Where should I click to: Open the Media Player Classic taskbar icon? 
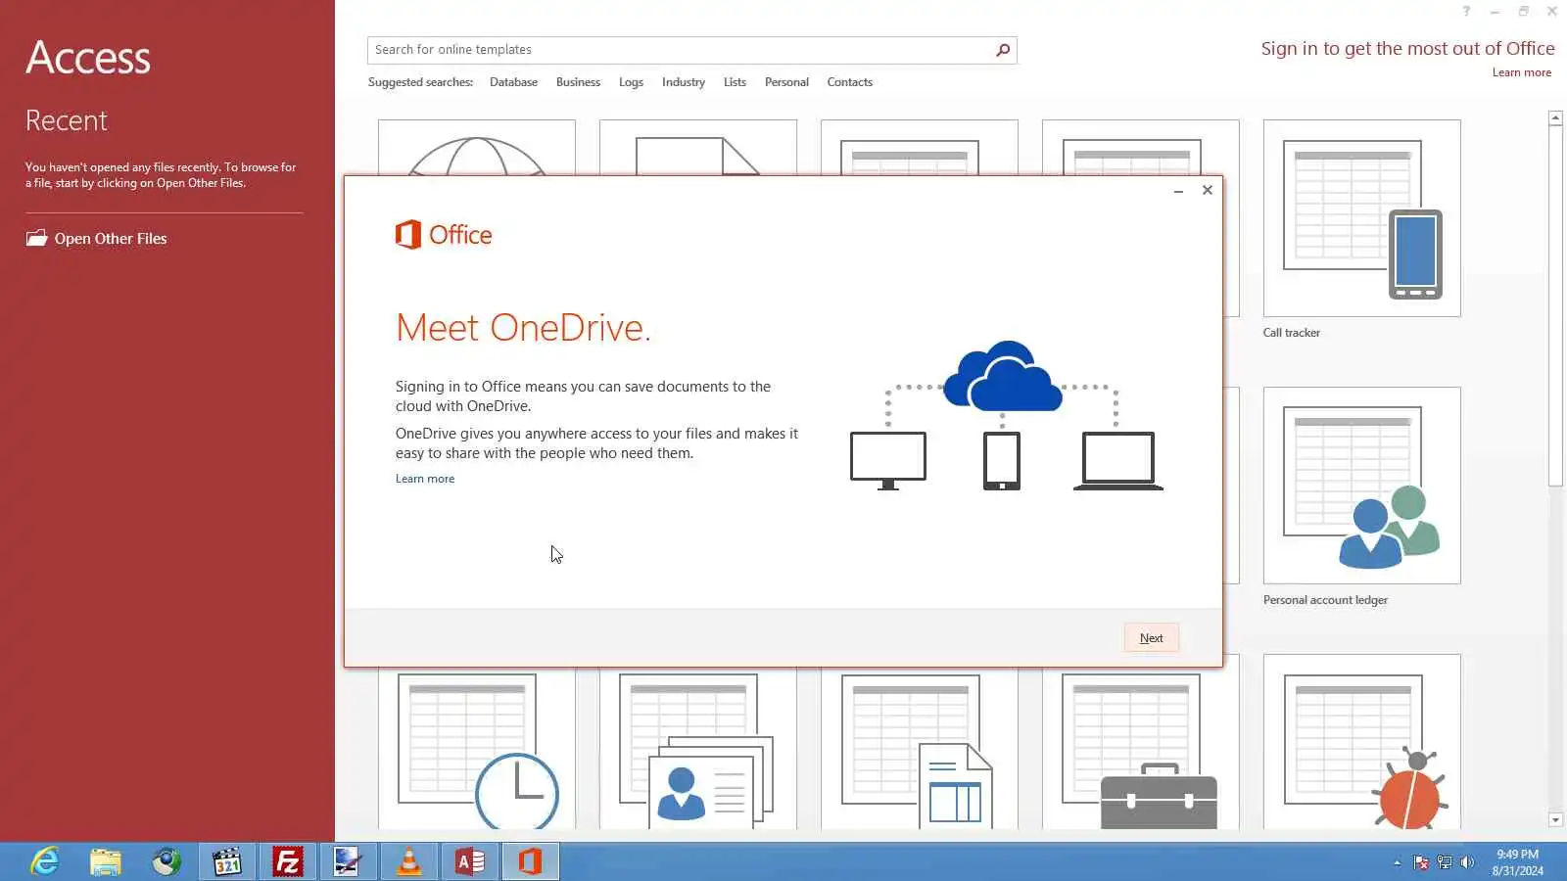pos(227,861)
